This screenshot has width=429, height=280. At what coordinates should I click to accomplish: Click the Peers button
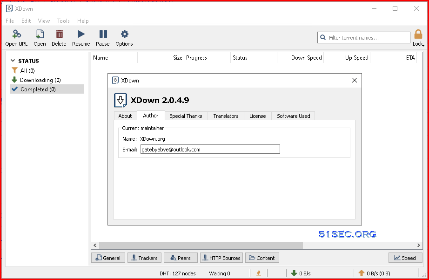click(181, 258)
